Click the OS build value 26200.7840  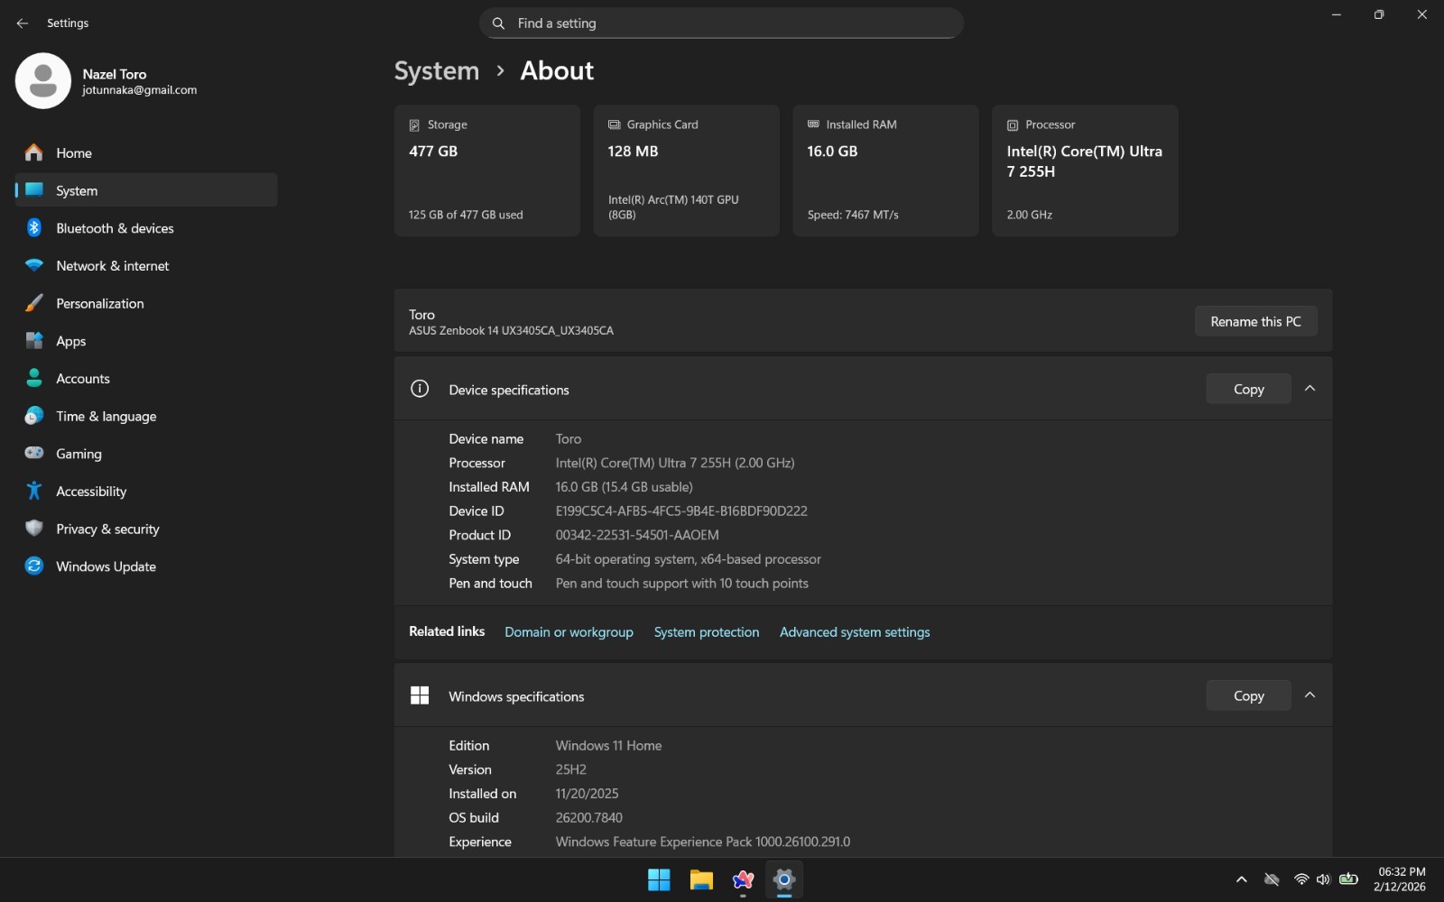(x=588, y=818)
